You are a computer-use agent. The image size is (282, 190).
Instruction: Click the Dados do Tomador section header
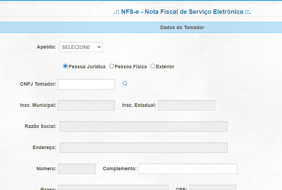click(182, 27)
